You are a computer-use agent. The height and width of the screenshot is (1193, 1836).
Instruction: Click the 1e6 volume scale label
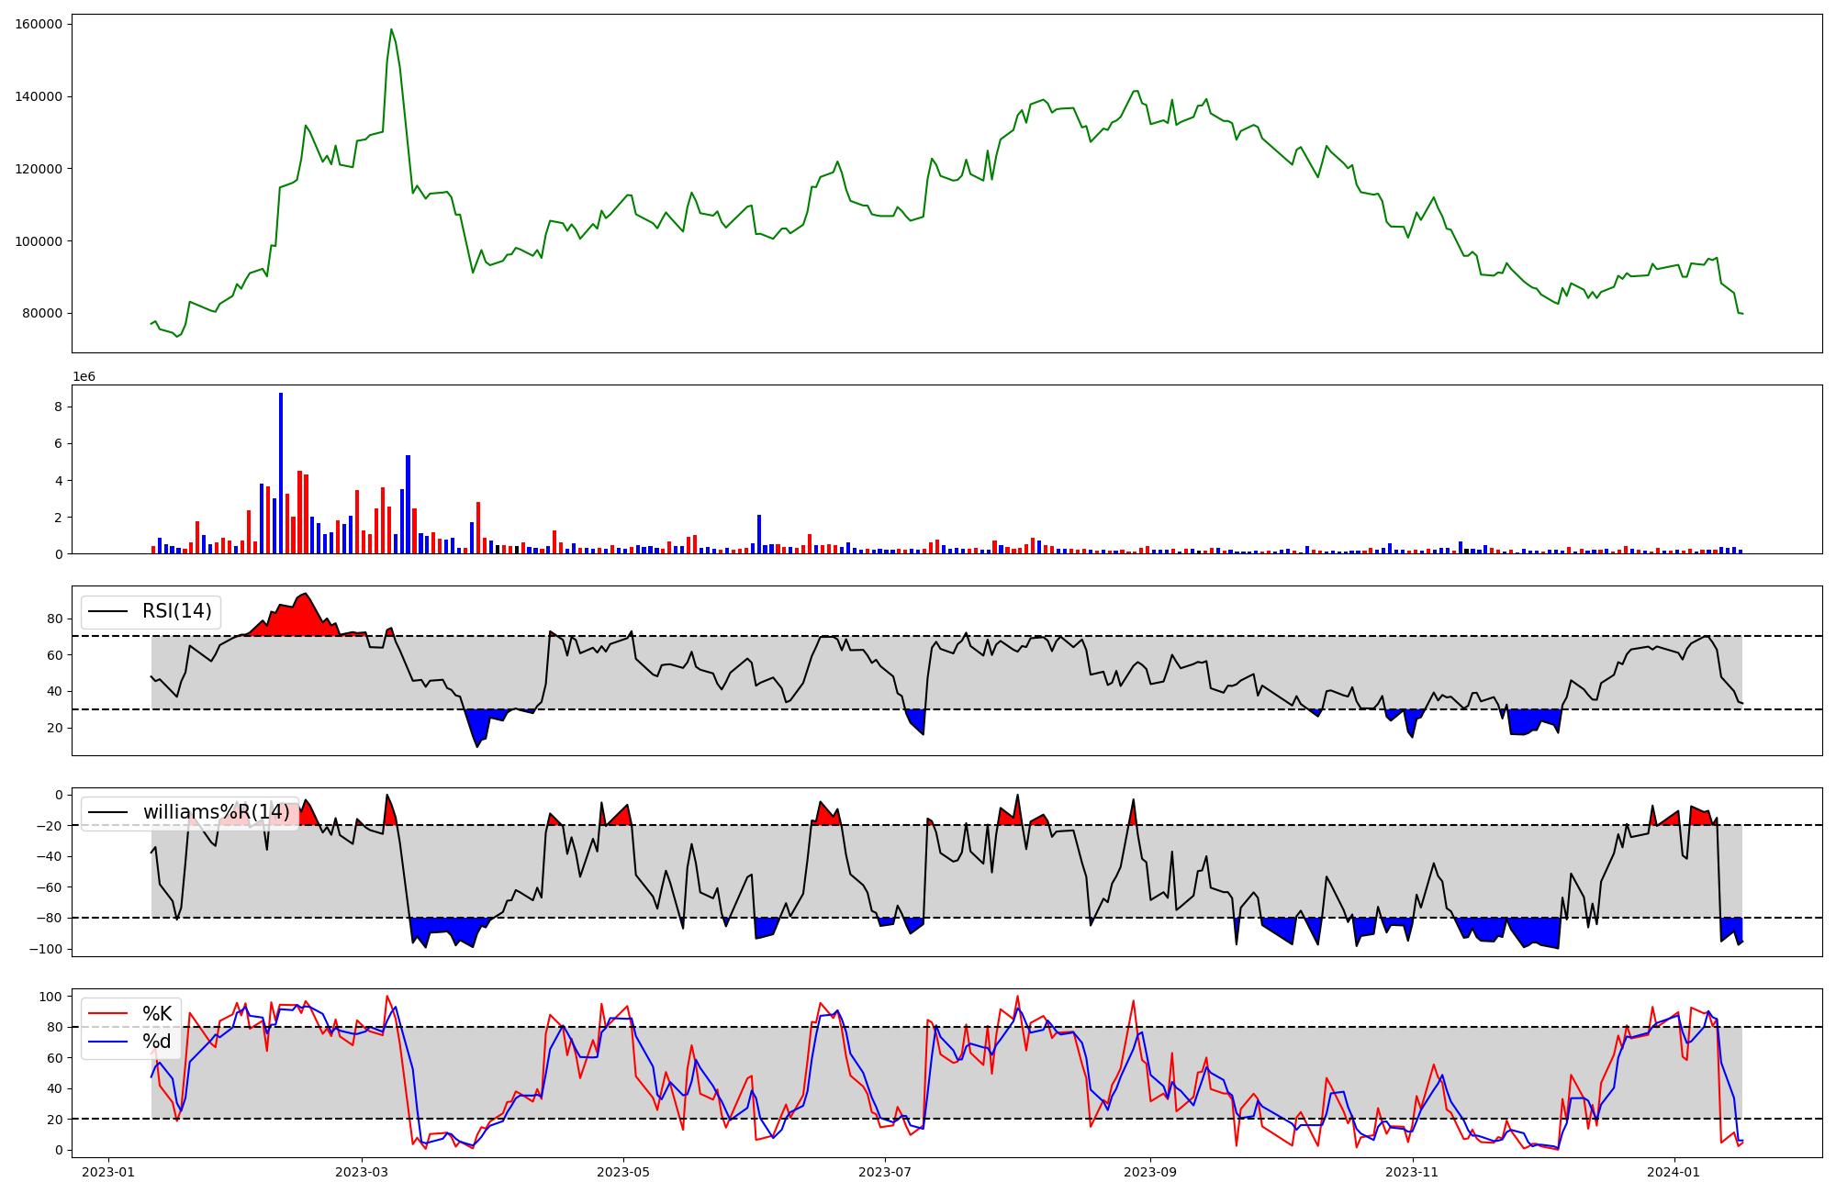pyautogui.click(x=84, y=376)
